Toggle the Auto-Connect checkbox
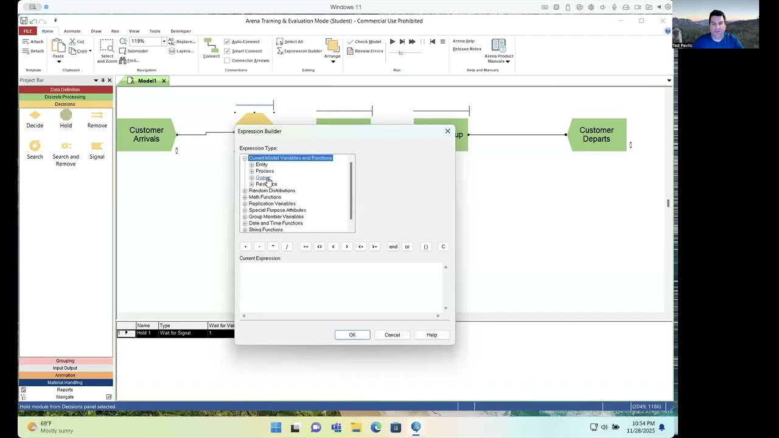The height and width of the screenshot is (438, 779). click(227, 41)
